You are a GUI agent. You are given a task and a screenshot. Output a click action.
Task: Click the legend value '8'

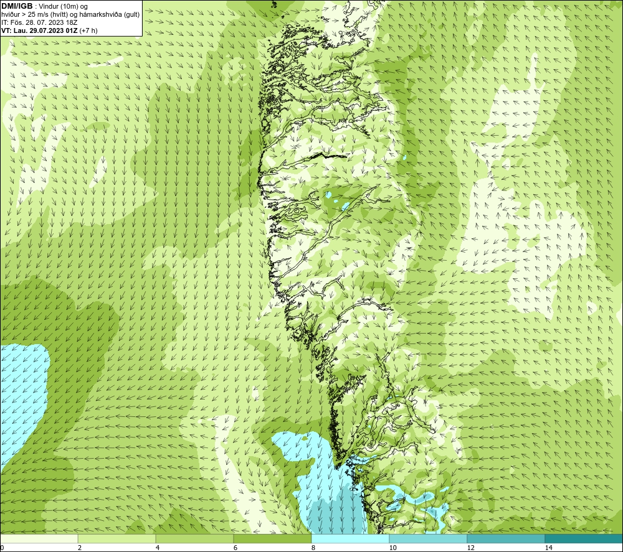coord(313,548)
